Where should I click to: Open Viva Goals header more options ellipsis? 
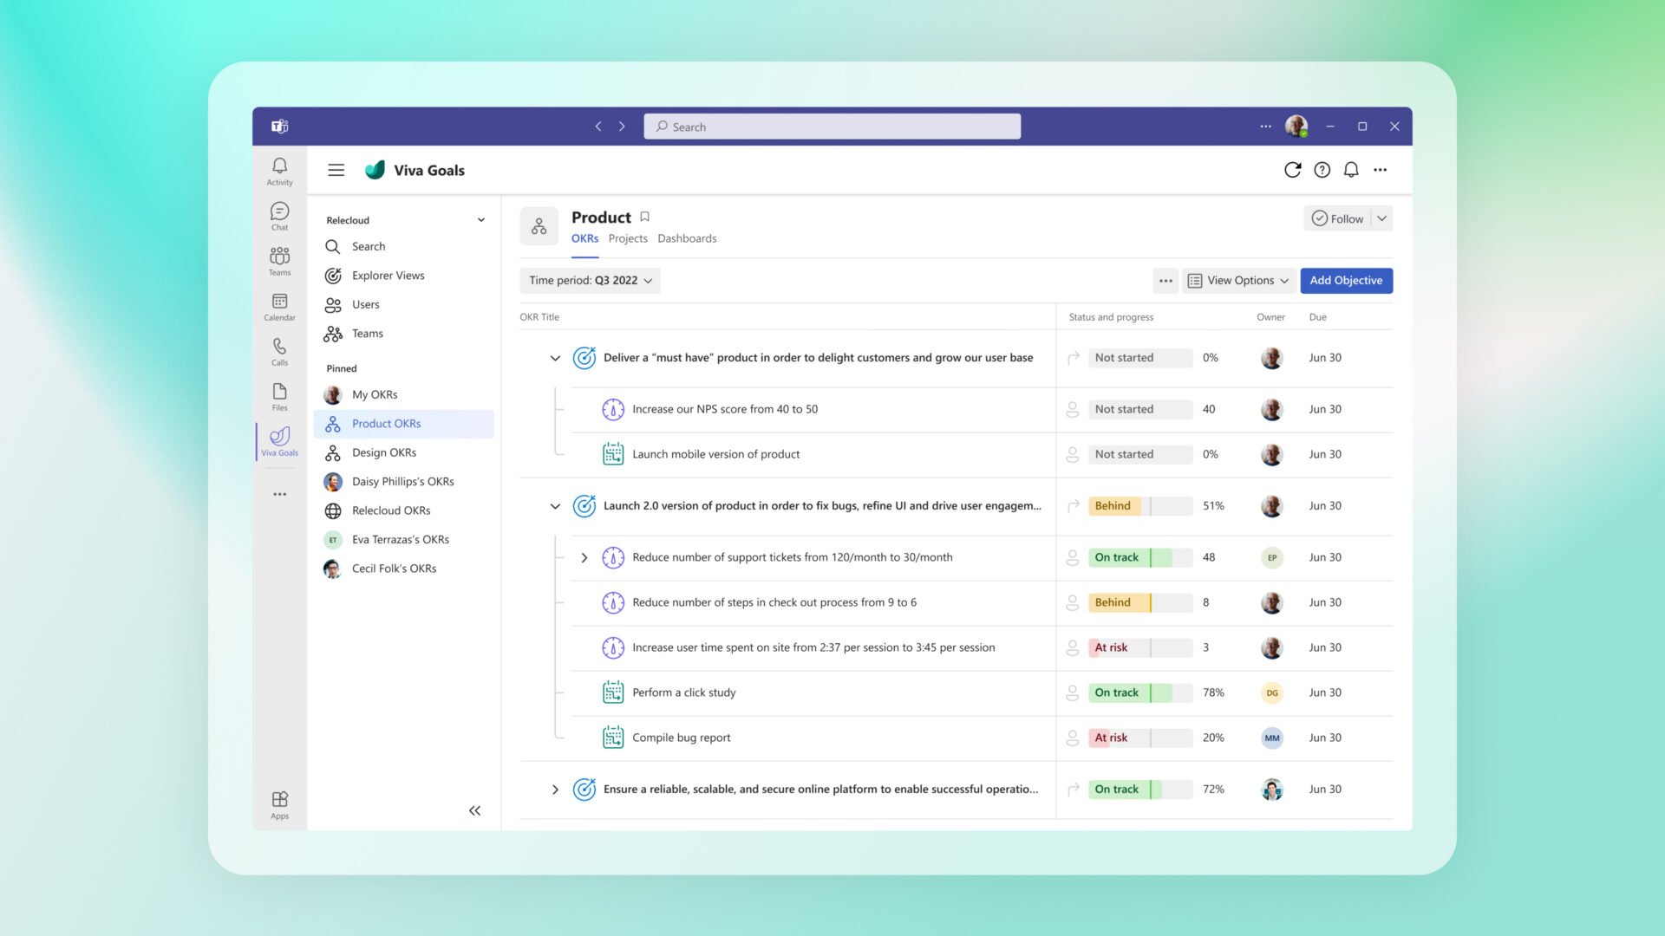[1380, 170]
